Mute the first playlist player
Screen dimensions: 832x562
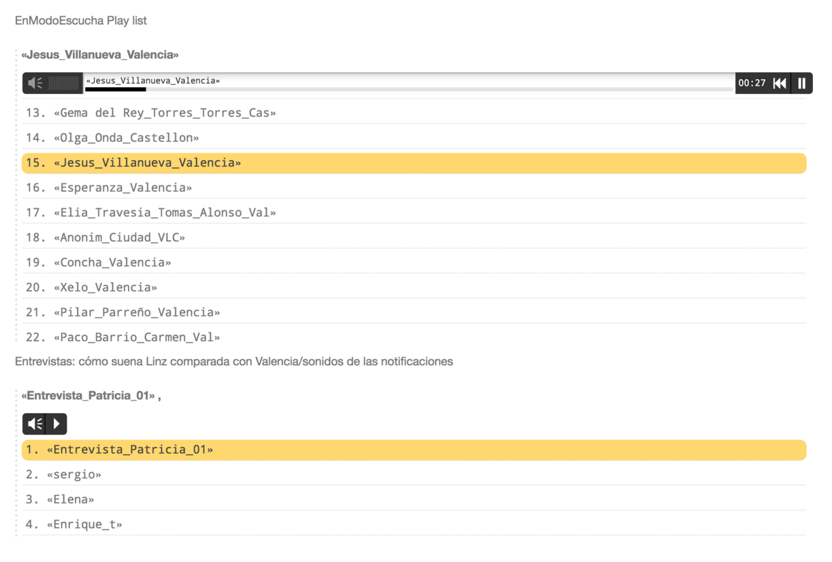tap(35, 83)
